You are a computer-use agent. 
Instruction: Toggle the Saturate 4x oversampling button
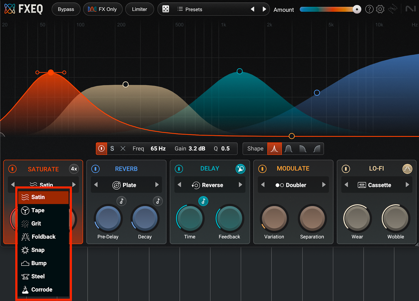tap(74, 169)
